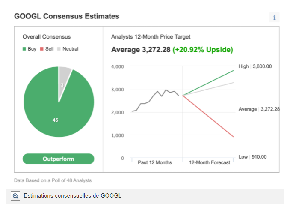Click the GOOGL Consensus Estimates heading
Image resolution: width=293 pixels, height=213 pixels.
[x=66, y=16]
